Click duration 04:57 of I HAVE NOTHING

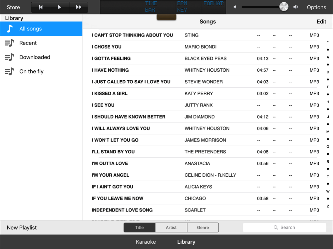[263, 70]
